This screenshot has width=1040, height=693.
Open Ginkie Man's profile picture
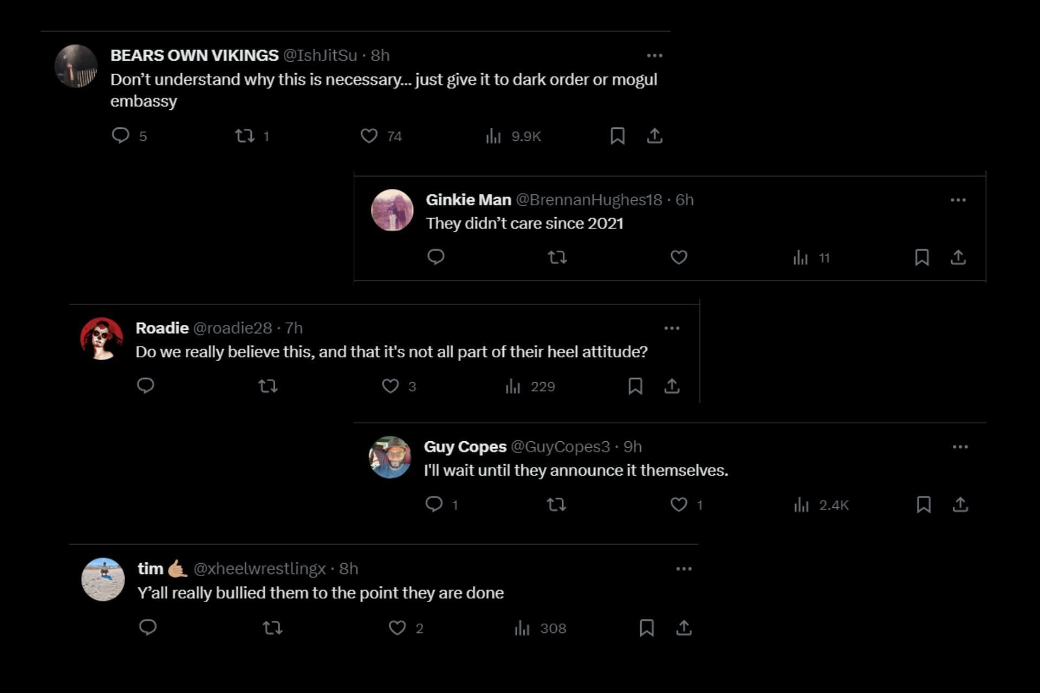pyautogui.click(x=392, y=210)
